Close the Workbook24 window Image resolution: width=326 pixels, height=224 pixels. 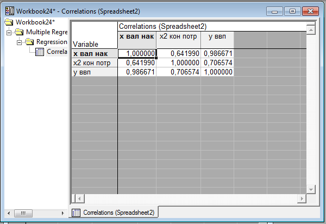click(x=310, y=11)
